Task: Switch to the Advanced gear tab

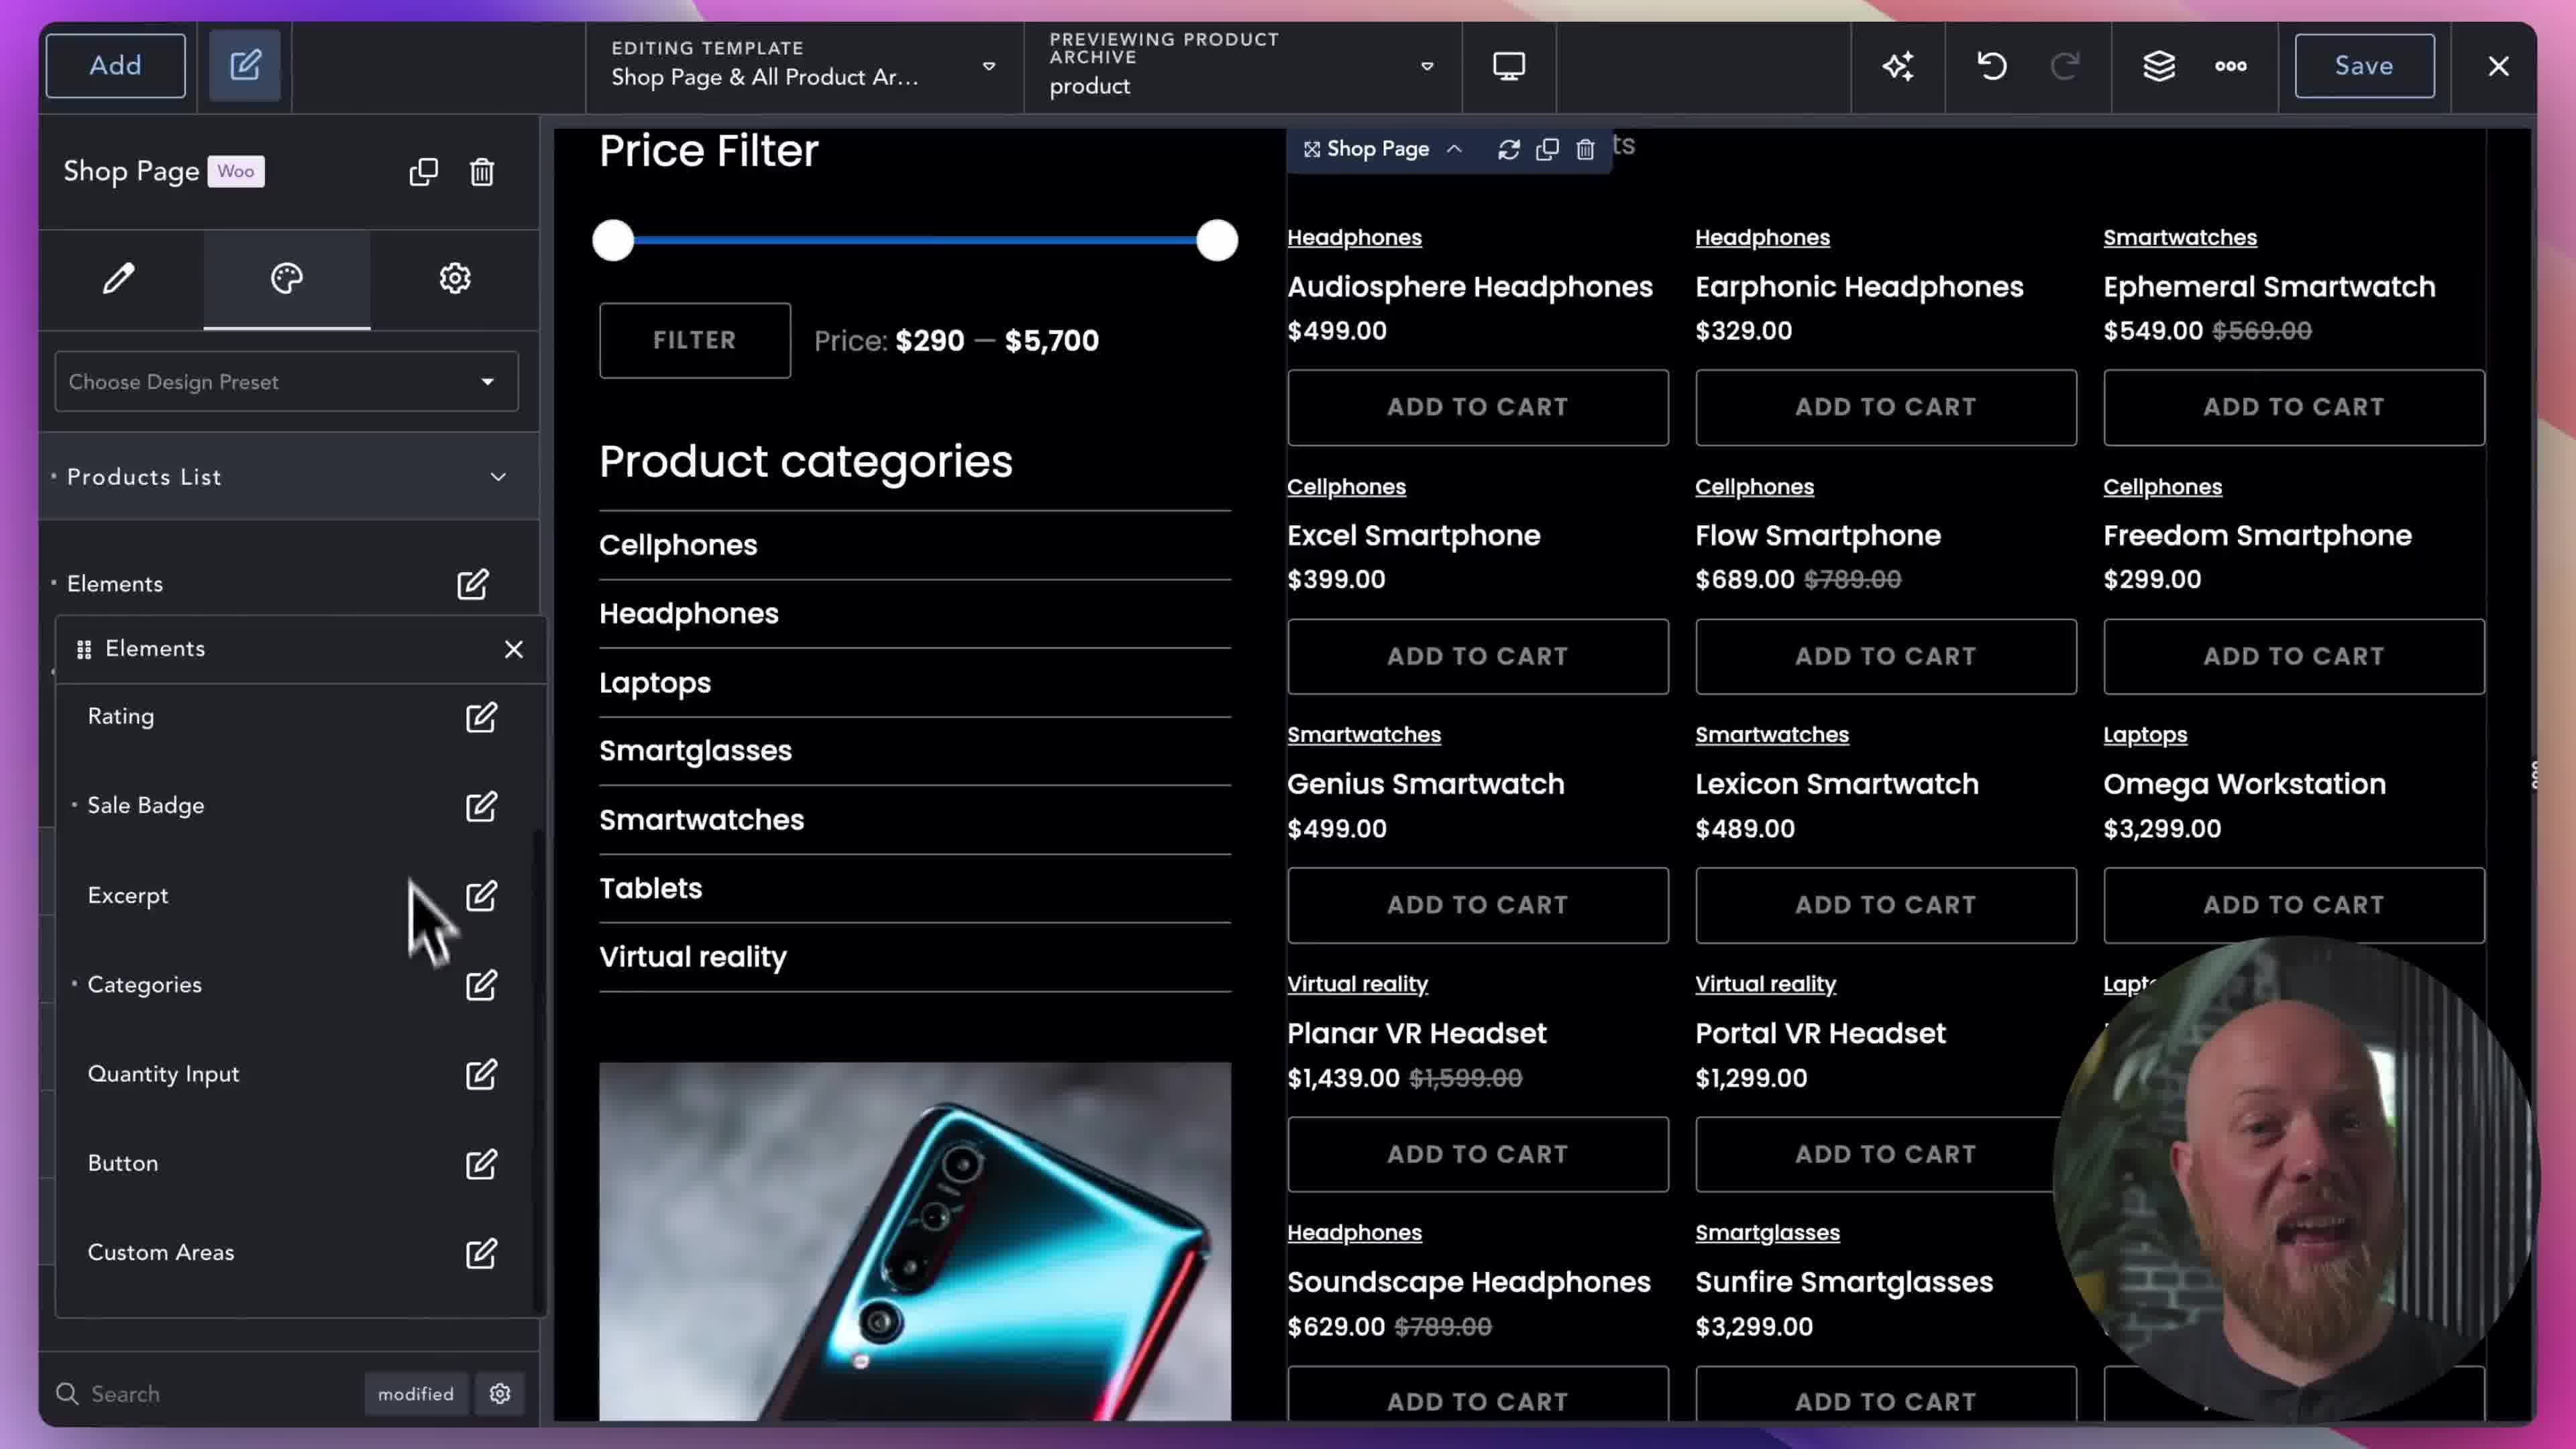Action: (x=455, y=278)
